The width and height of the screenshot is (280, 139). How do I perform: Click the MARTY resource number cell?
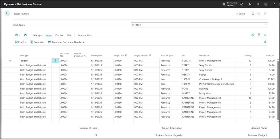click(190, 93)
